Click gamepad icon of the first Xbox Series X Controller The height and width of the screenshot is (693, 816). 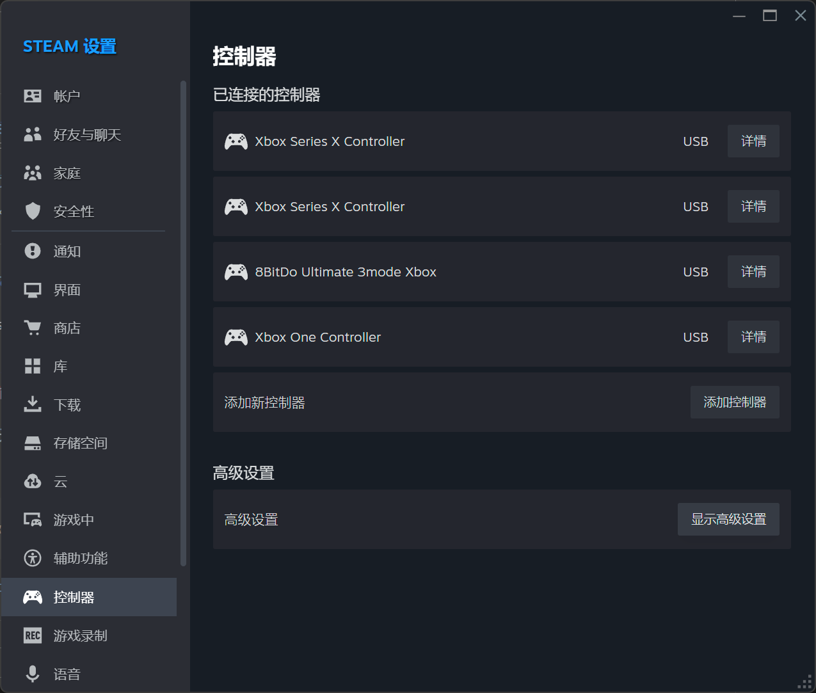236,141
